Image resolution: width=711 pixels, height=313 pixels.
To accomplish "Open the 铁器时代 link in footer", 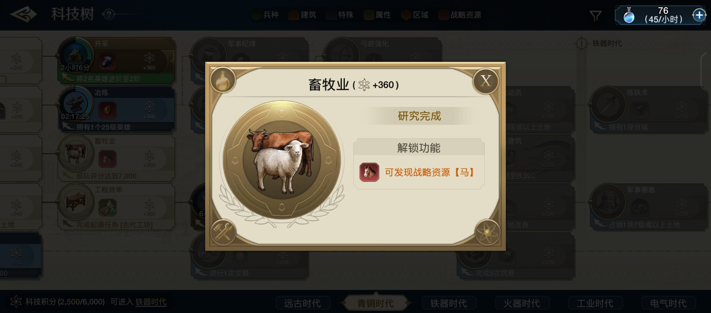I will [151, 302].
